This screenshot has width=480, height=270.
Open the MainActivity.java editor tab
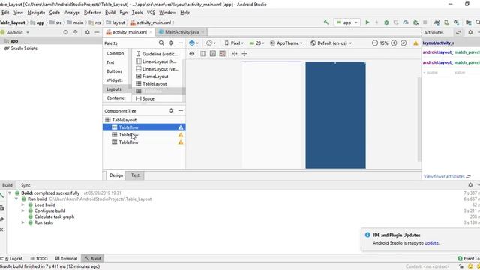[181, 32]
